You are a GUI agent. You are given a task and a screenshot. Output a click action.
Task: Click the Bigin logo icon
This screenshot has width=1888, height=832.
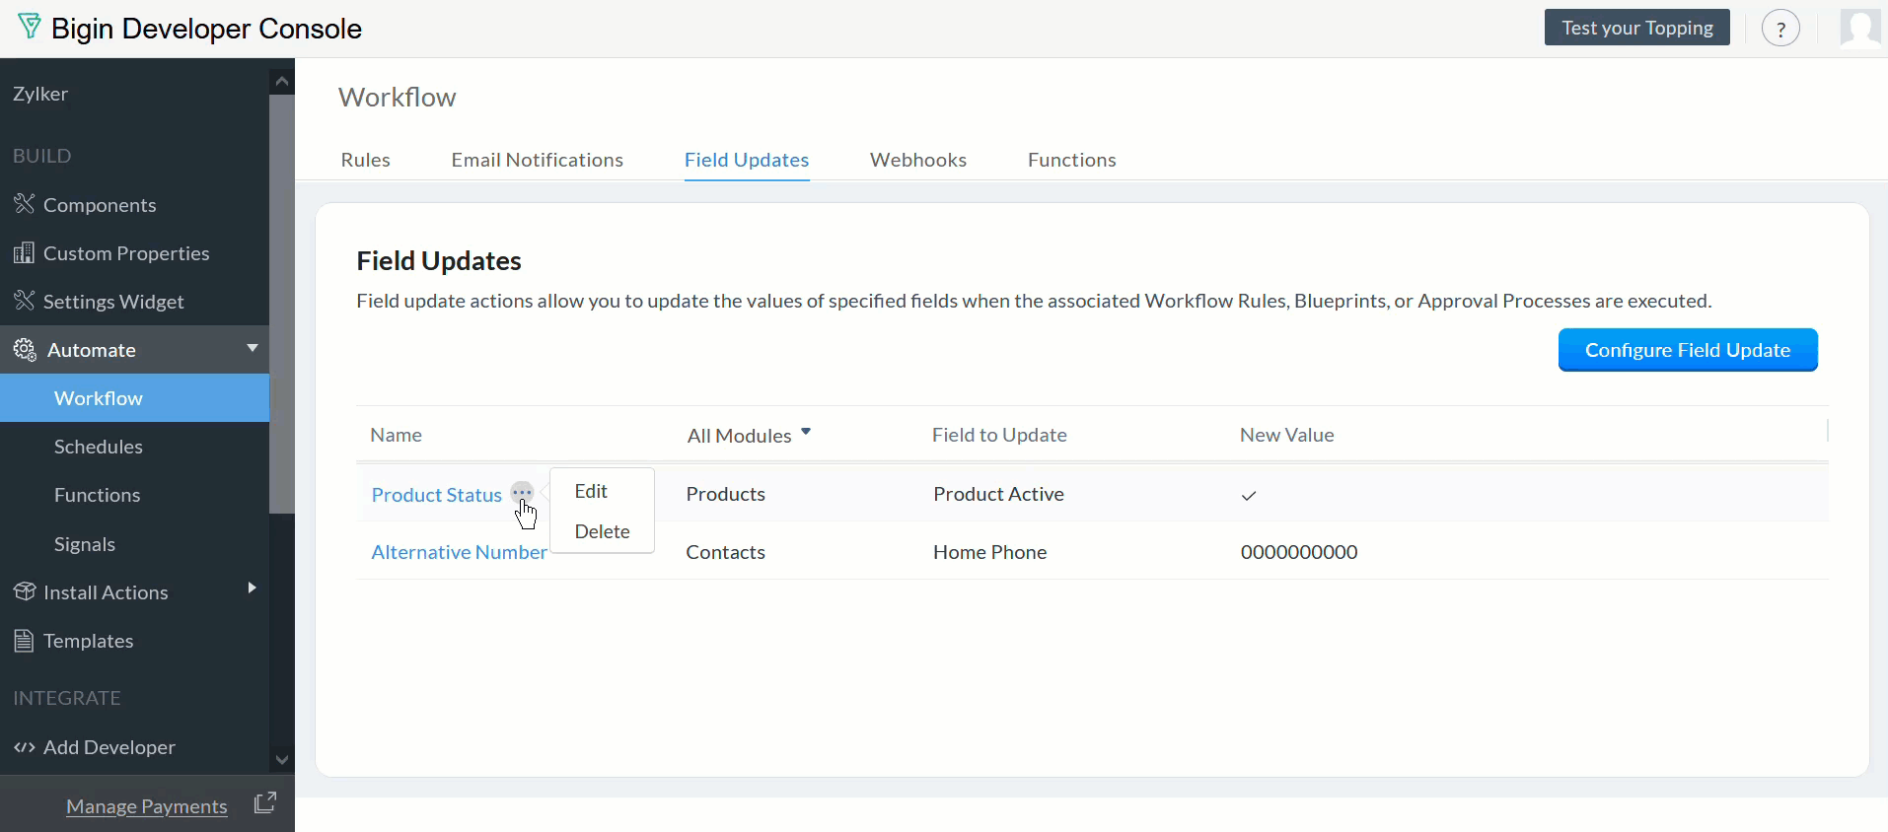click(x=30, y=27)
